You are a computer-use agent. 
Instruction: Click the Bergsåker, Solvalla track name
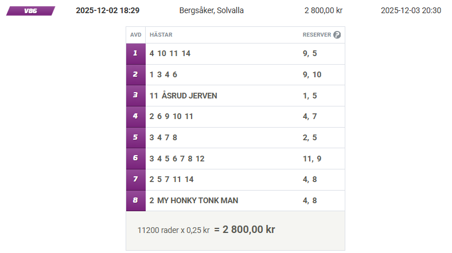211,11
